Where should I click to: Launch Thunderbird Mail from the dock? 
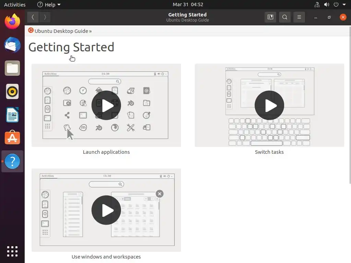click(x=12, y=45)
